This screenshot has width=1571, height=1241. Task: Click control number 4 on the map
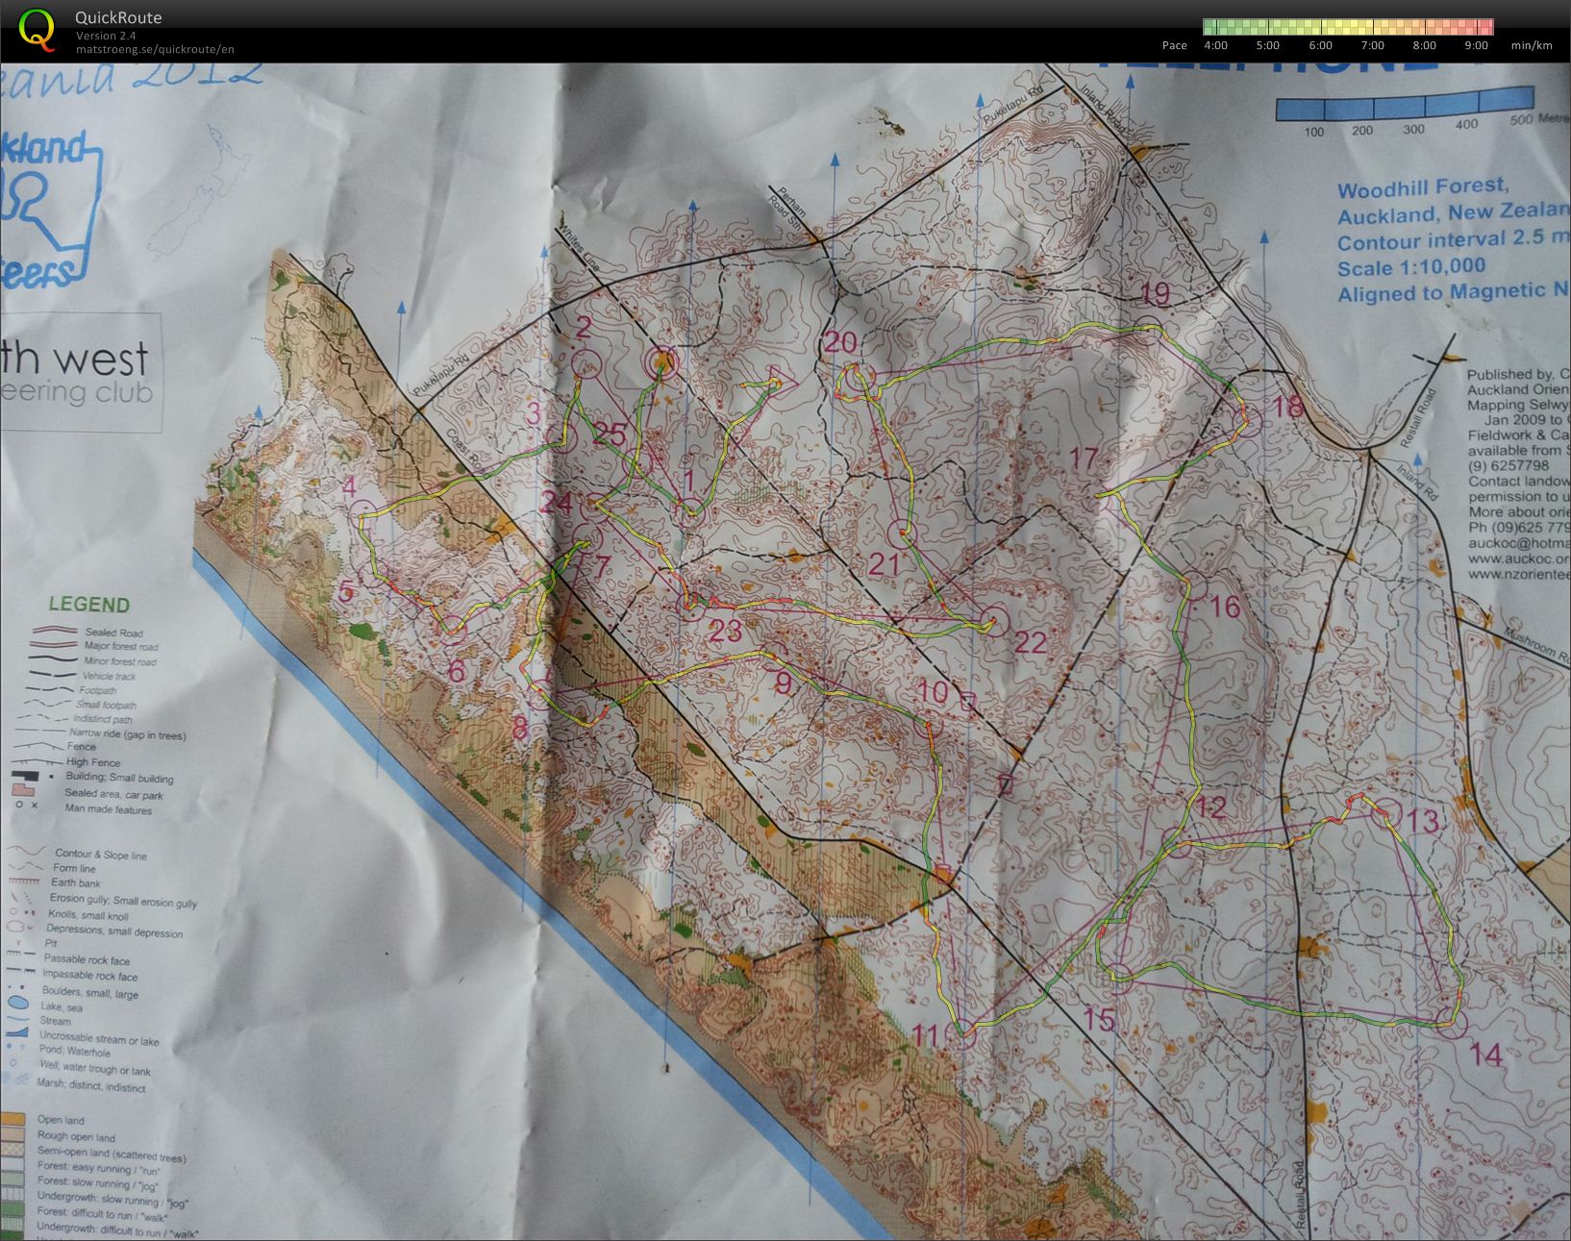coord(349,484)
